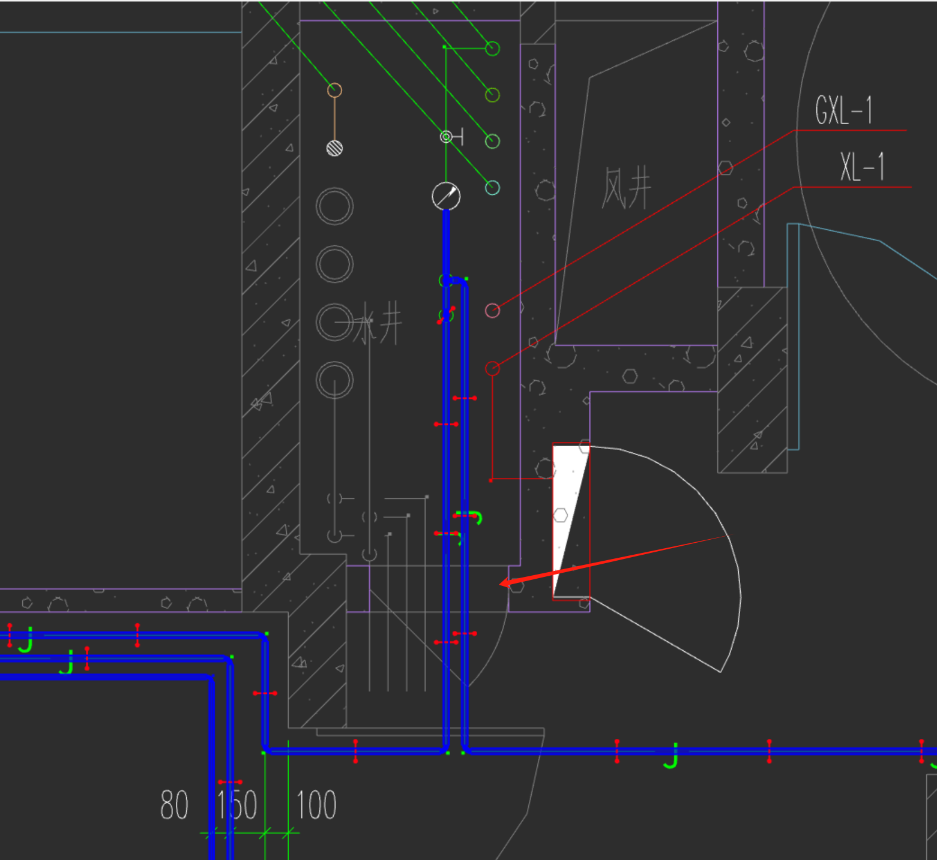This screenshot has height=860, width=937.
Task: Select the orange circle riser symbol
Action: (x=334, y=90)
